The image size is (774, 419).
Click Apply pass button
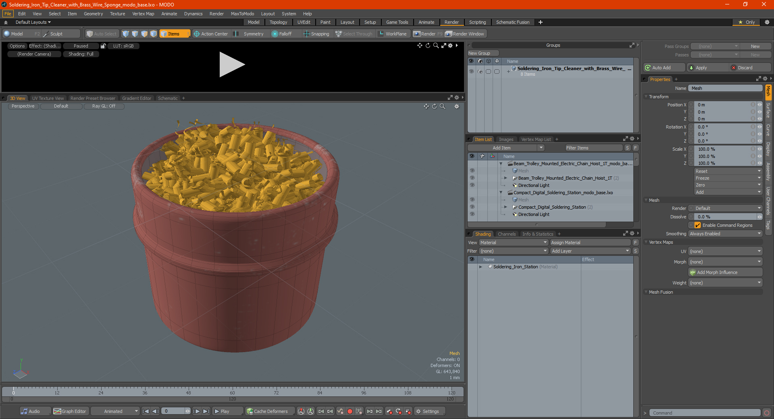point(707,68)
